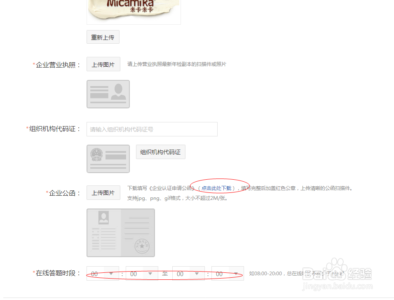
Task: Open the start minute dropdown
Action: (142, 273)
